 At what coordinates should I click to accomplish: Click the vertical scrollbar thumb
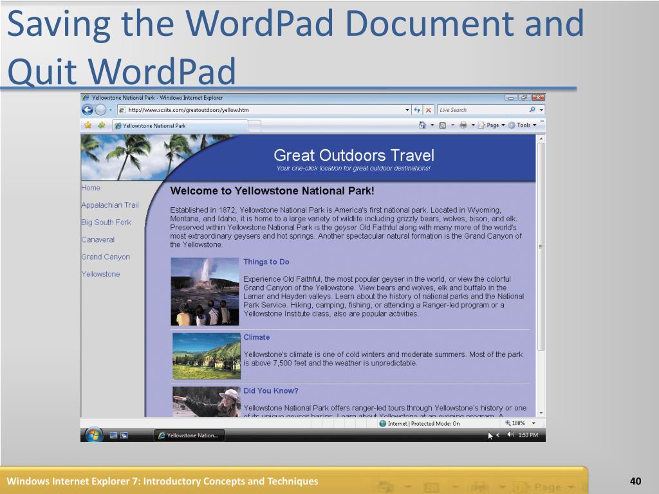541,246
